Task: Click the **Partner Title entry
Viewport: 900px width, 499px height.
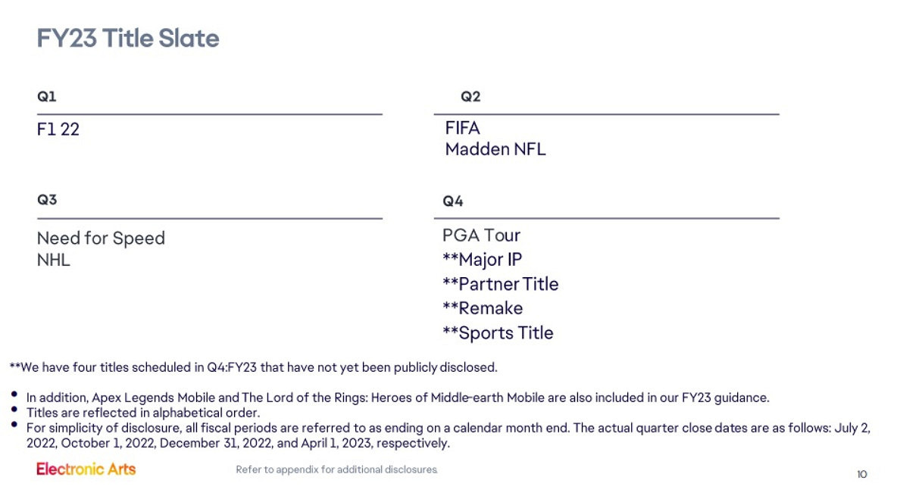Action: pos(500,284)
